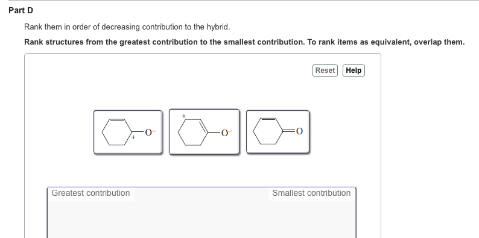Select structure with plus charge adjacent to O−
Viewport: 479px width, 238px height.
click(x=128, y=132)
